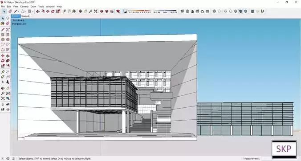Screen dimensions: 301x161
Task: Click the user sign-in status bar icon
Action: 13,158
